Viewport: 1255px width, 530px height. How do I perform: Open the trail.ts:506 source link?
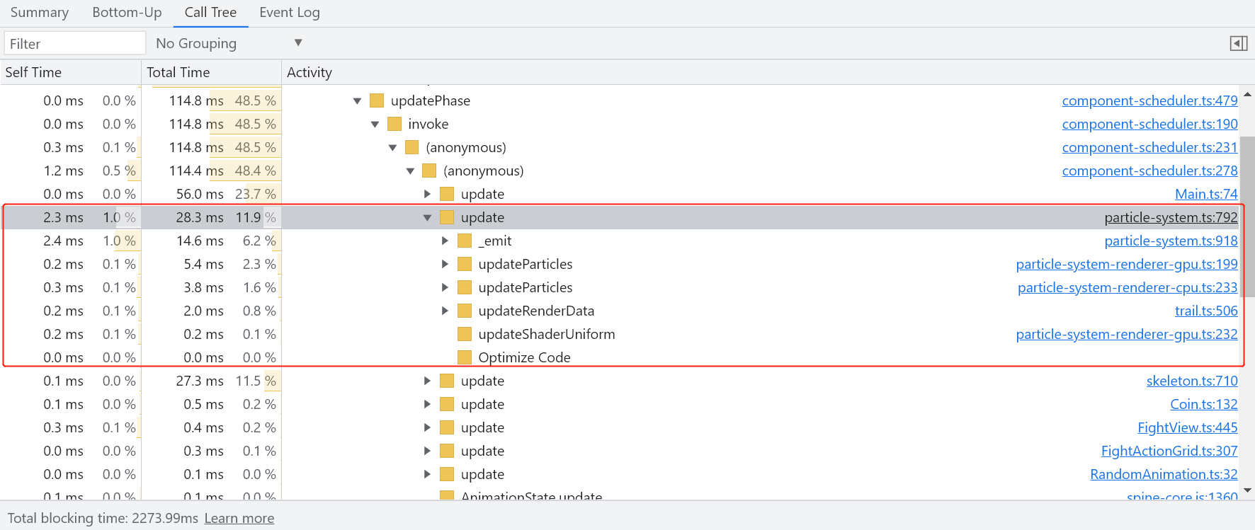tap(1205, 311)
